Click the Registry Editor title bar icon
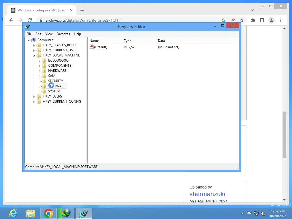The image size is (292, 219). coord(27,27)
